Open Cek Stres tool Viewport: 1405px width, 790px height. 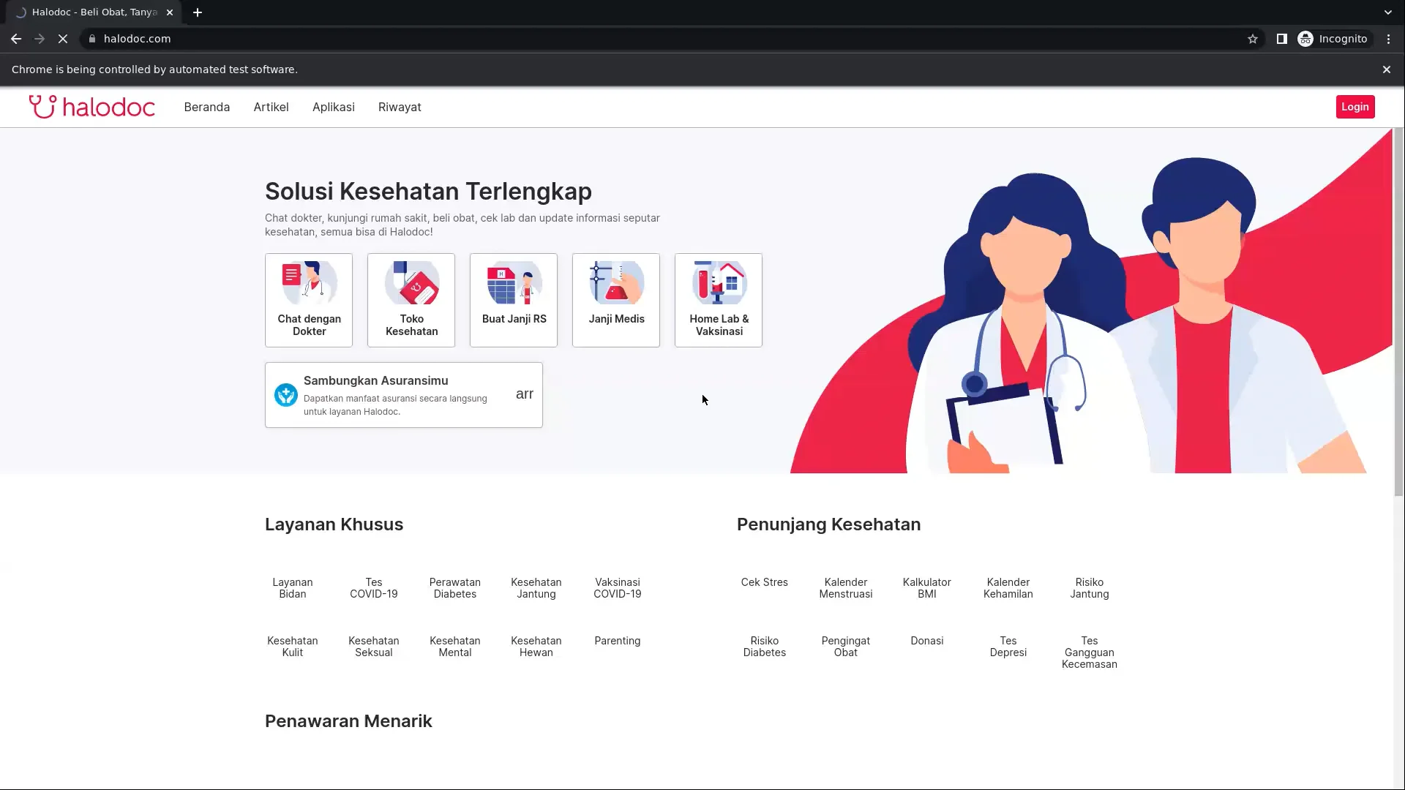pyautogui.click(x=765, y=582)
